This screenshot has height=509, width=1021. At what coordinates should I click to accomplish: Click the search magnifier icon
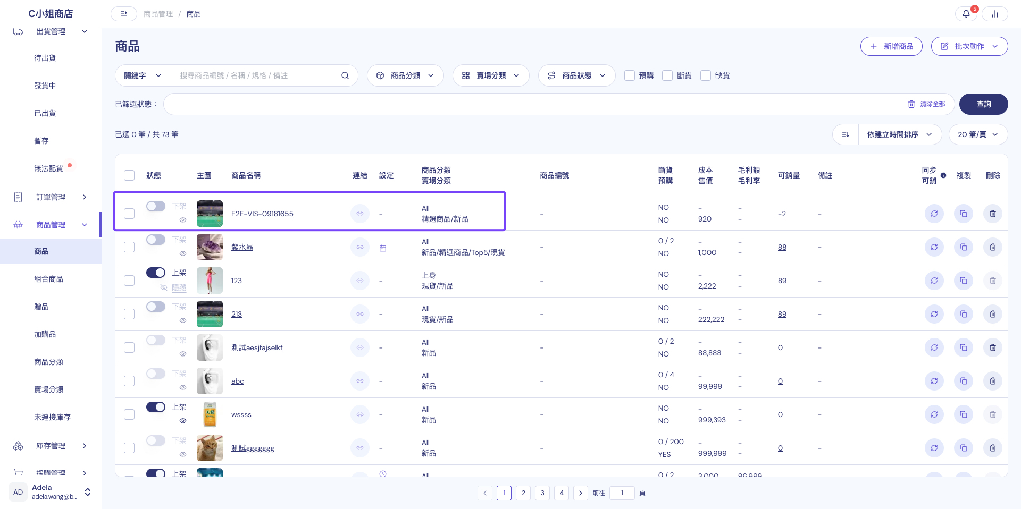point(345,75)
